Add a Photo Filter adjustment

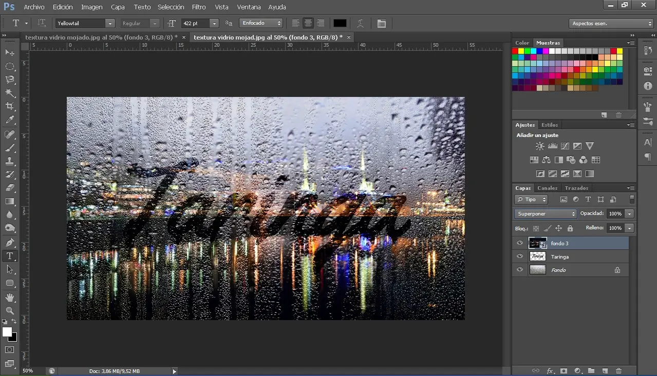coord(571,160)
